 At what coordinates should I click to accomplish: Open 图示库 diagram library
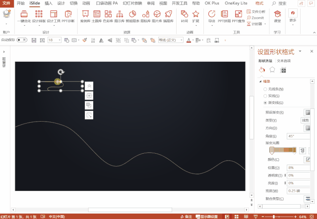(120, 16)
